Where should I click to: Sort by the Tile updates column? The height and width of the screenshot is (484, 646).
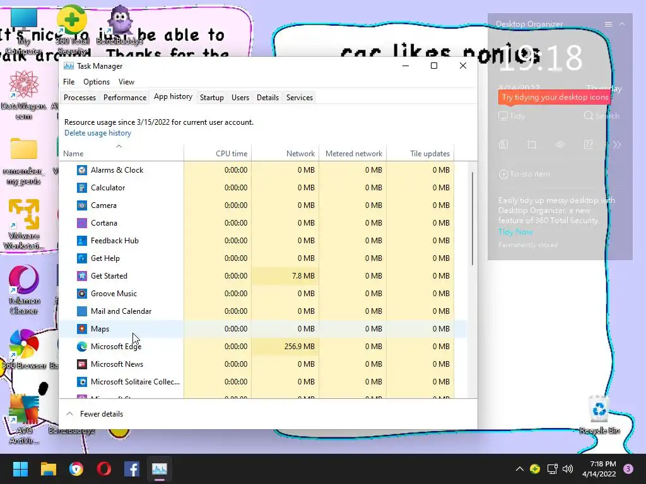(420, 153)
